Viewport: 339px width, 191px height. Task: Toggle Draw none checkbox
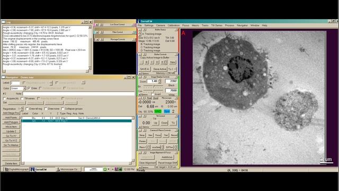46,109
